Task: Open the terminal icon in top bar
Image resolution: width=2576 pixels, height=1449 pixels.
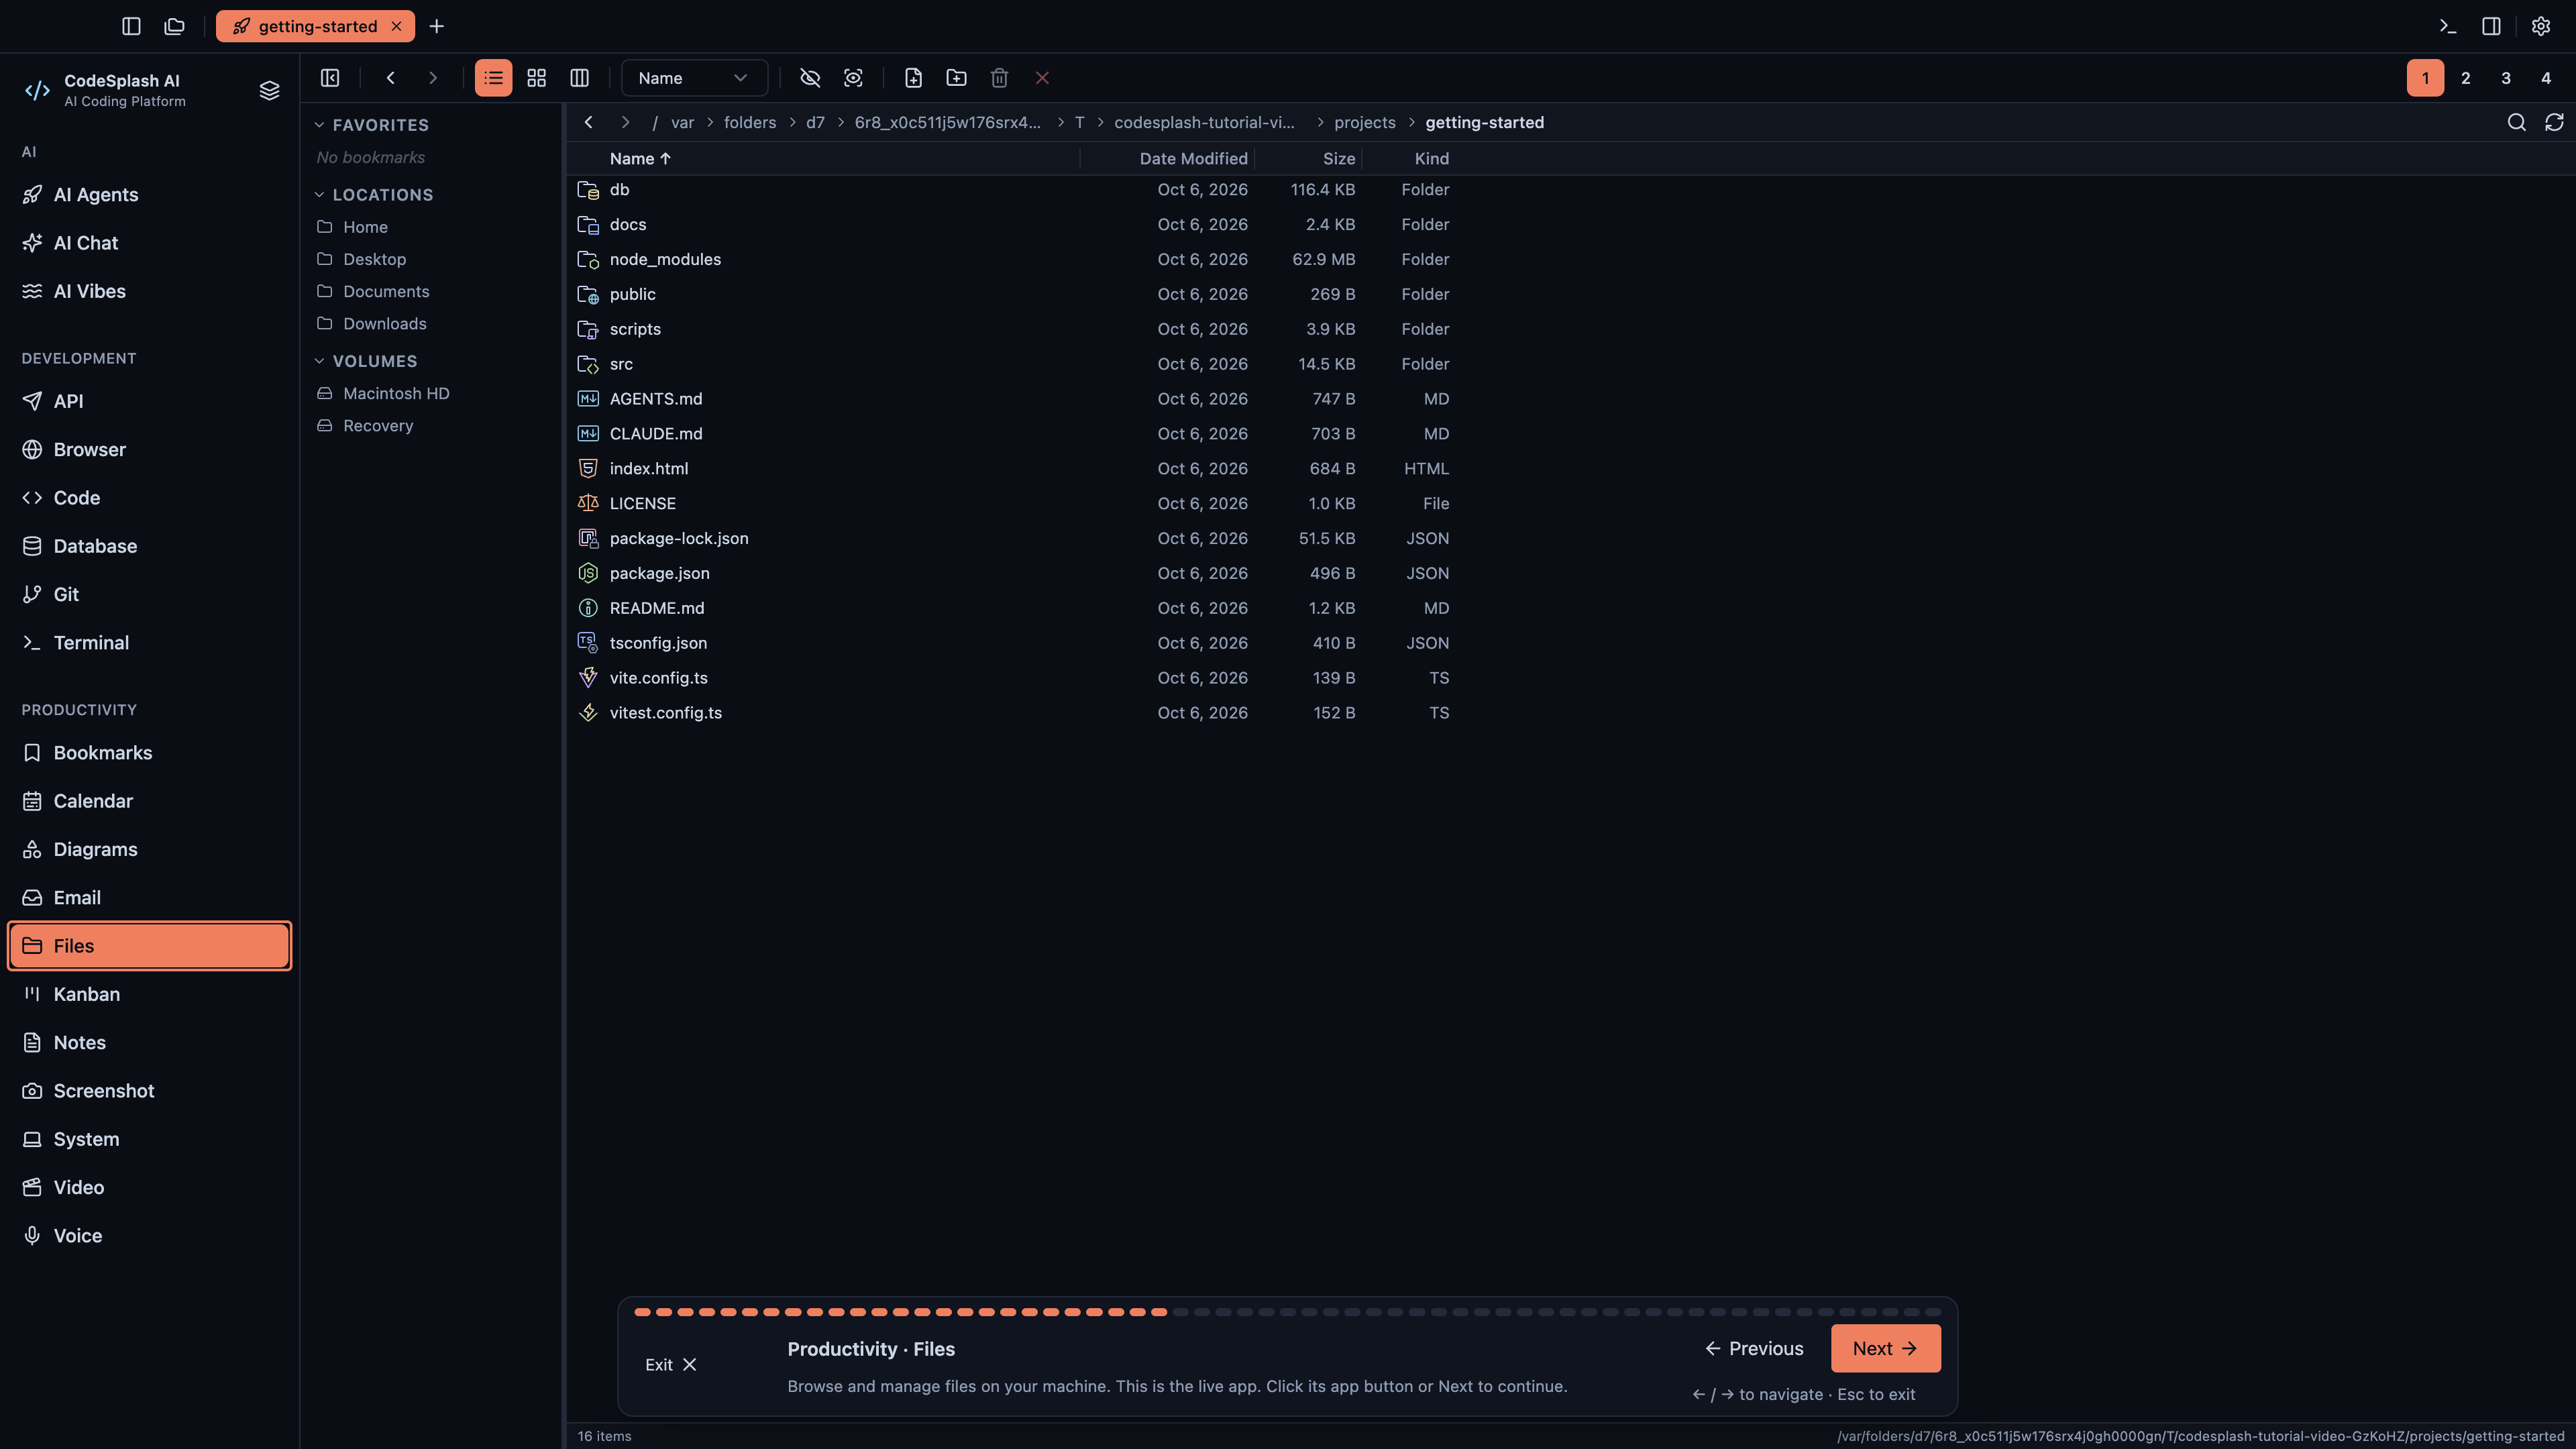Action: click(x=2448, y=26)
